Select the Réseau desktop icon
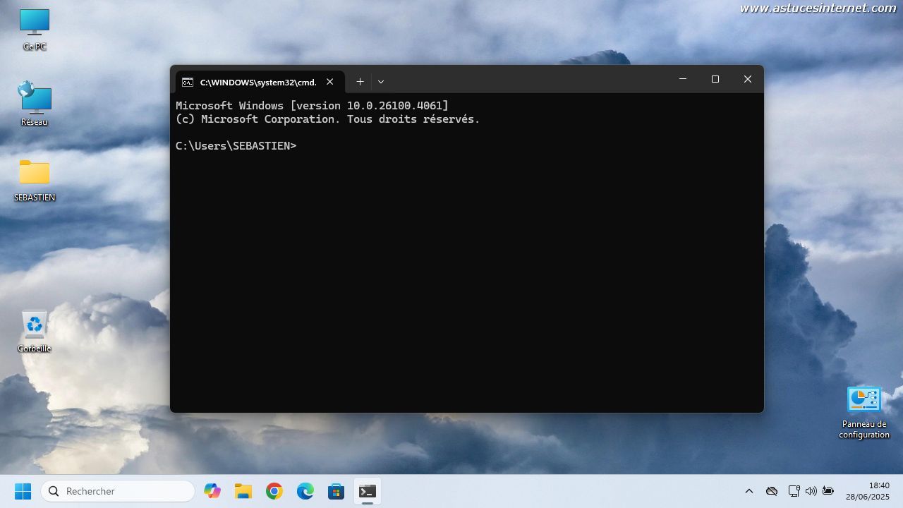The image size is (903, 508). pos(34,104)
